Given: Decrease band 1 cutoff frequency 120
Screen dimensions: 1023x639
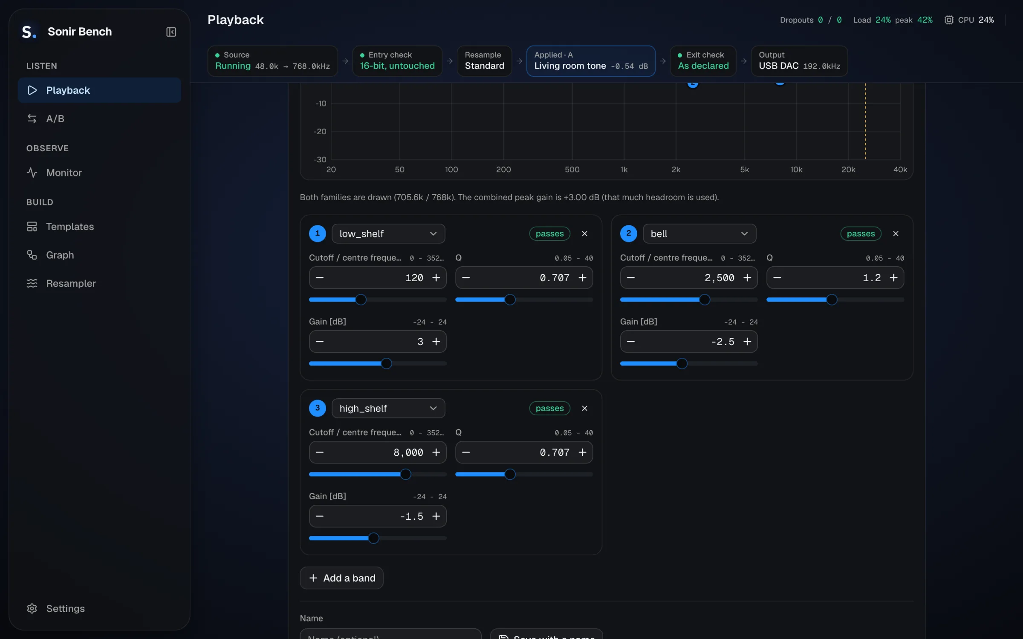Looking at the screenshot, I should [x=320, y=278].
